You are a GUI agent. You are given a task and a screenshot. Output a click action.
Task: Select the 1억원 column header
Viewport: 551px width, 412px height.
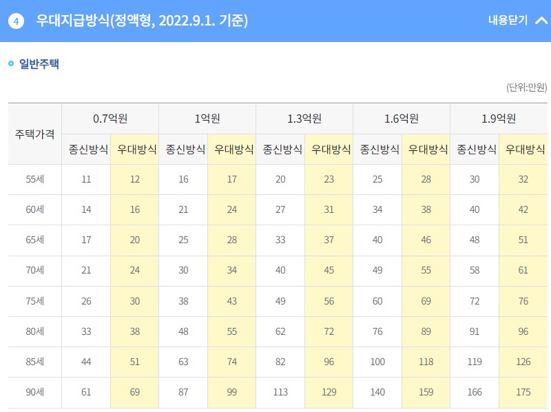pyautogui.click(x=207, y=119)
